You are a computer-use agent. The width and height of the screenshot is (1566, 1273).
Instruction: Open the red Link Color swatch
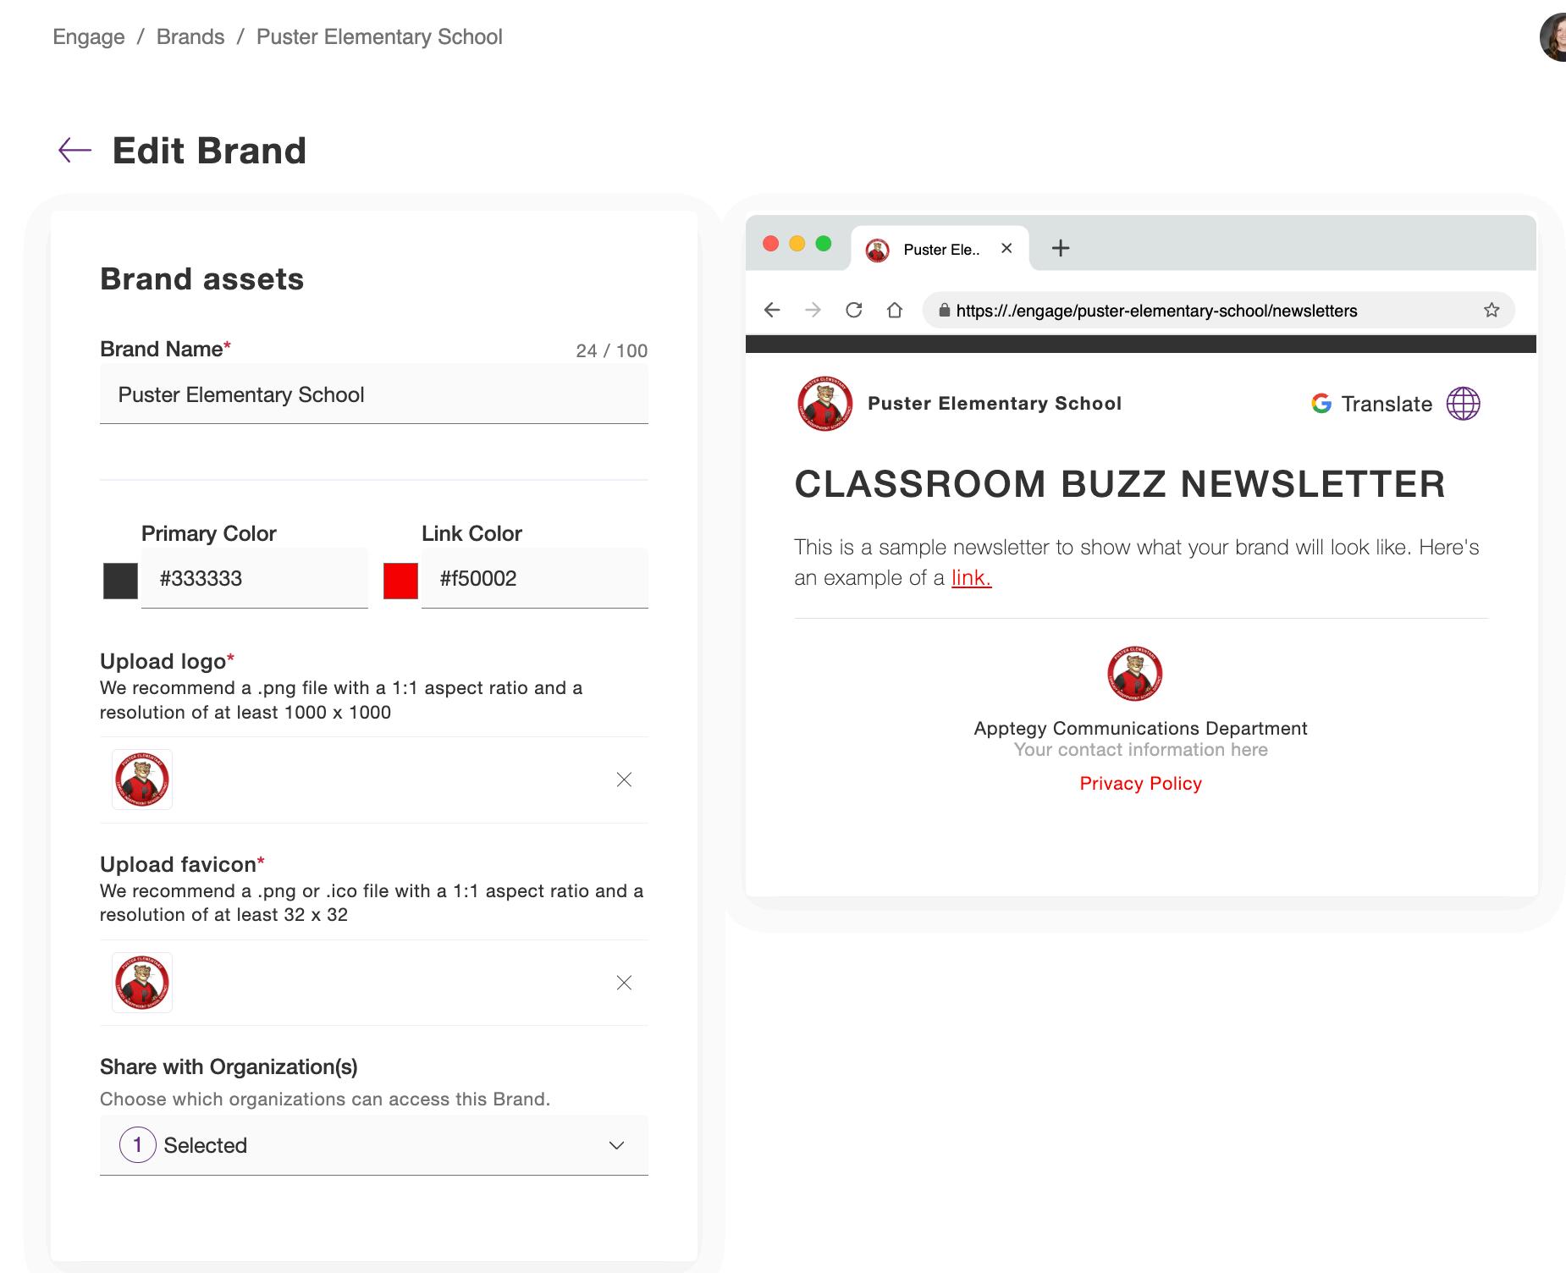coord(401,581)
